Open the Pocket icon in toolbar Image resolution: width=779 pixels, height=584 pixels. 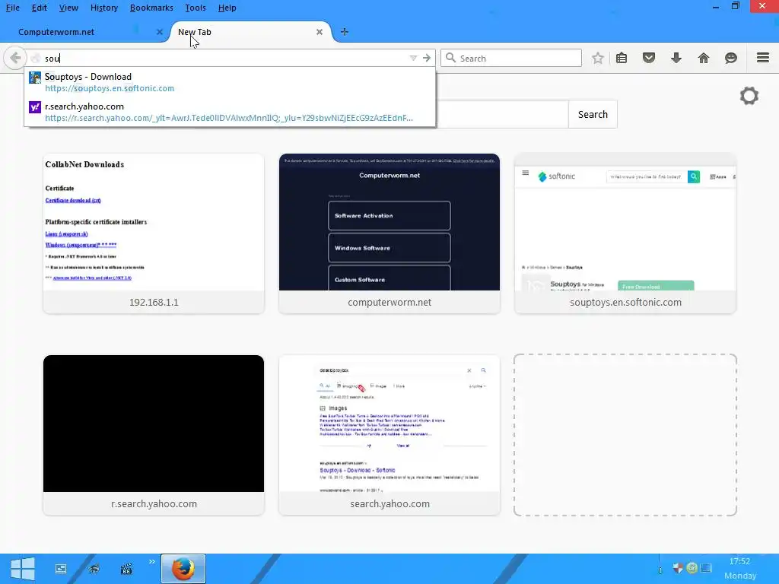click(649, 58)
